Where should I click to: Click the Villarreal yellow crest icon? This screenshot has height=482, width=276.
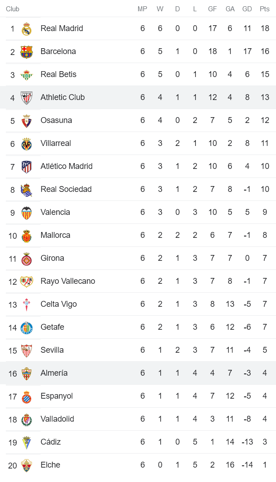27,144
